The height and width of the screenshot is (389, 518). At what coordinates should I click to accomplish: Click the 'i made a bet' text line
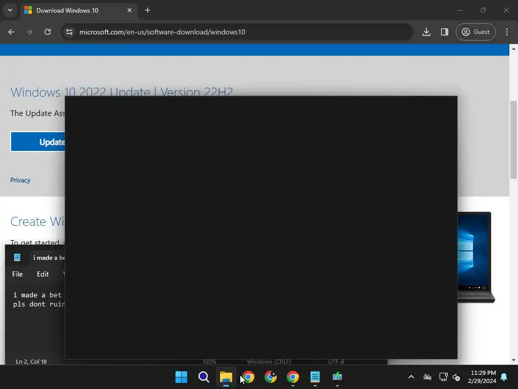(x=37, y=295)
